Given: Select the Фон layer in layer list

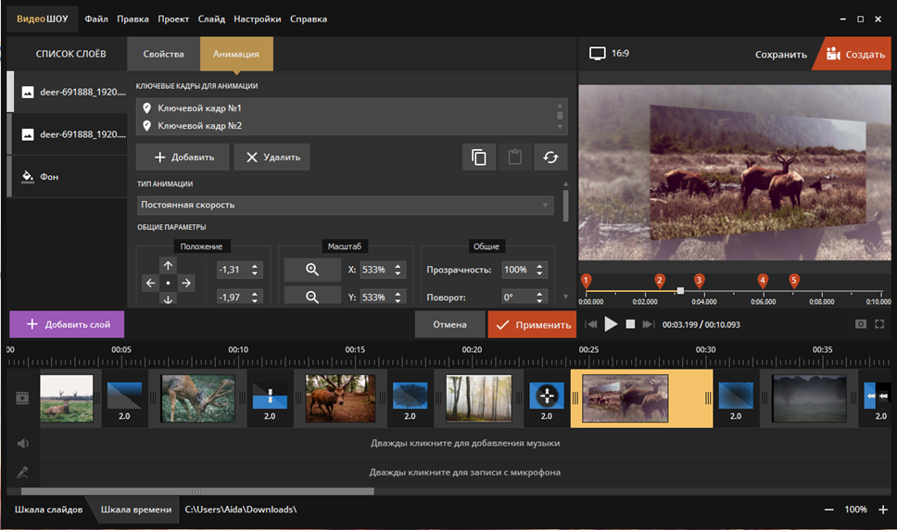Looking at the screenshot, I should 49,176.
